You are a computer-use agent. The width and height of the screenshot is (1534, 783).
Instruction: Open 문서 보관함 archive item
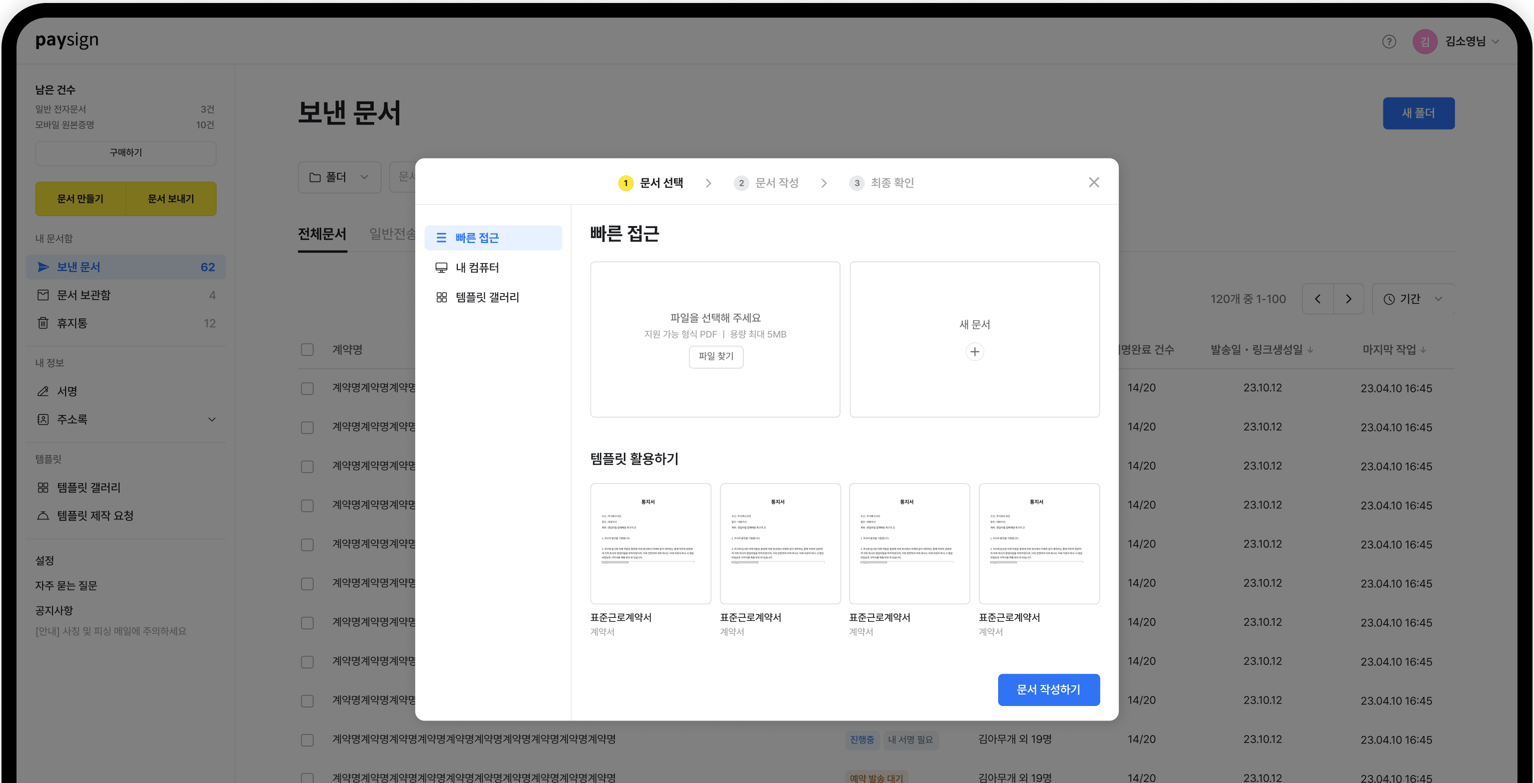click(x=84, y=295)
